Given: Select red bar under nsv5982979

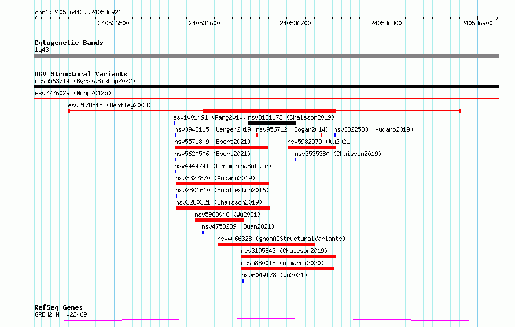Looking at the screenshot, I should [x=312, y=147].
